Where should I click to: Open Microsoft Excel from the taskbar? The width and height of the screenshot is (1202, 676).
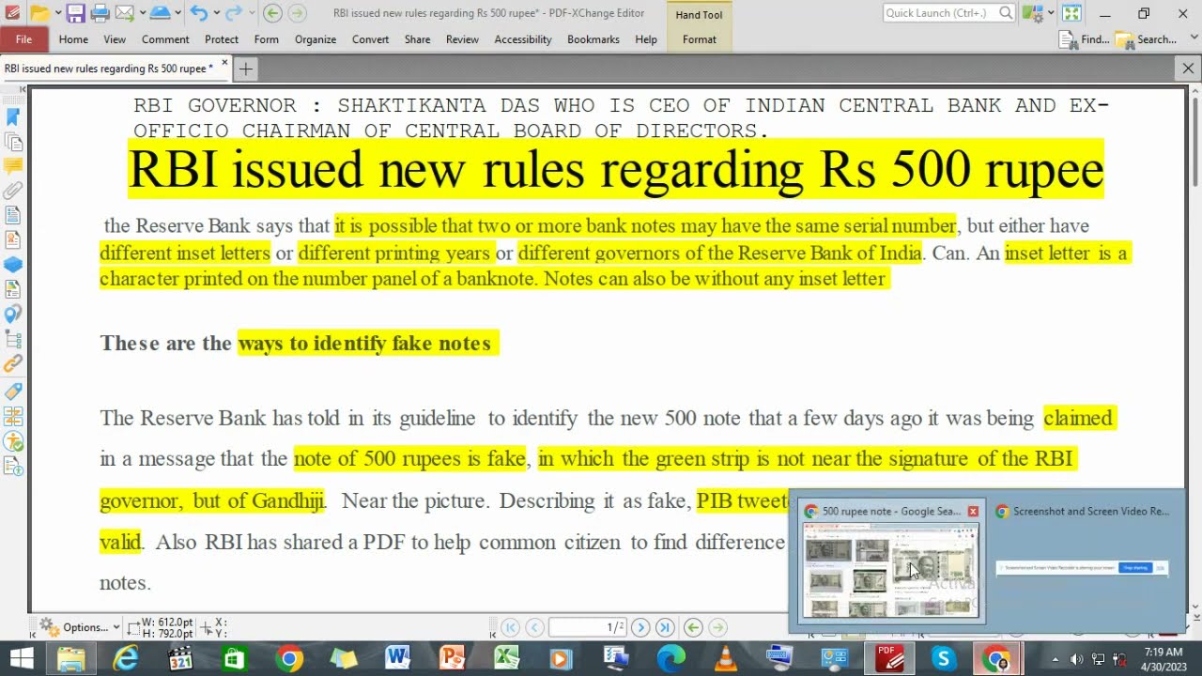pyautogui.click(x=507, y=658)
